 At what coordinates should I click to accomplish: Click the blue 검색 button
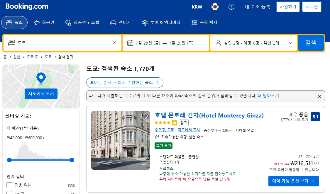311,43
